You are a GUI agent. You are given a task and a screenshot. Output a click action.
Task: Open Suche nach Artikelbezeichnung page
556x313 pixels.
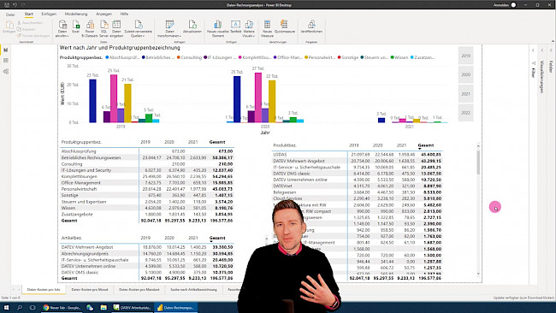[x=193, y=290]
